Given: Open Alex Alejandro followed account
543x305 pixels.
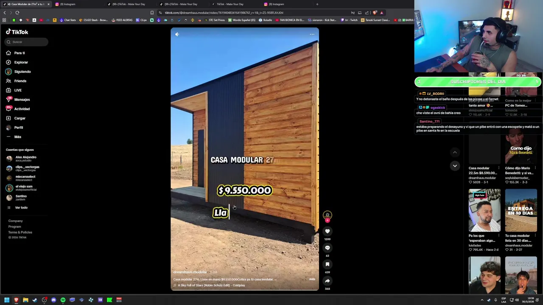Looking at the screenshot, I should (x=21, y=158).
